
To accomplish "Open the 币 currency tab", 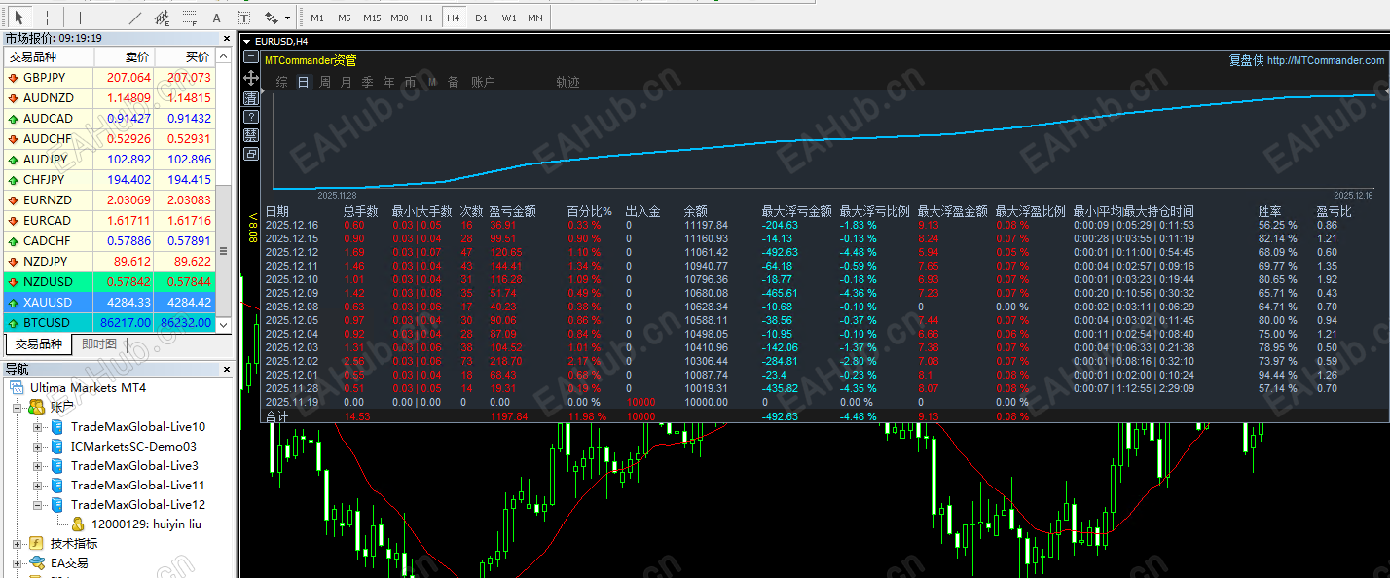I will coord(410,83).
